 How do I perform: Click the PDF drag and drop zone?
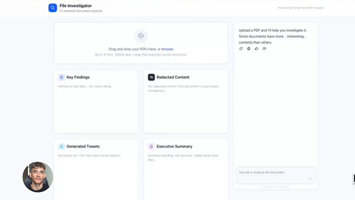(141, 43)
